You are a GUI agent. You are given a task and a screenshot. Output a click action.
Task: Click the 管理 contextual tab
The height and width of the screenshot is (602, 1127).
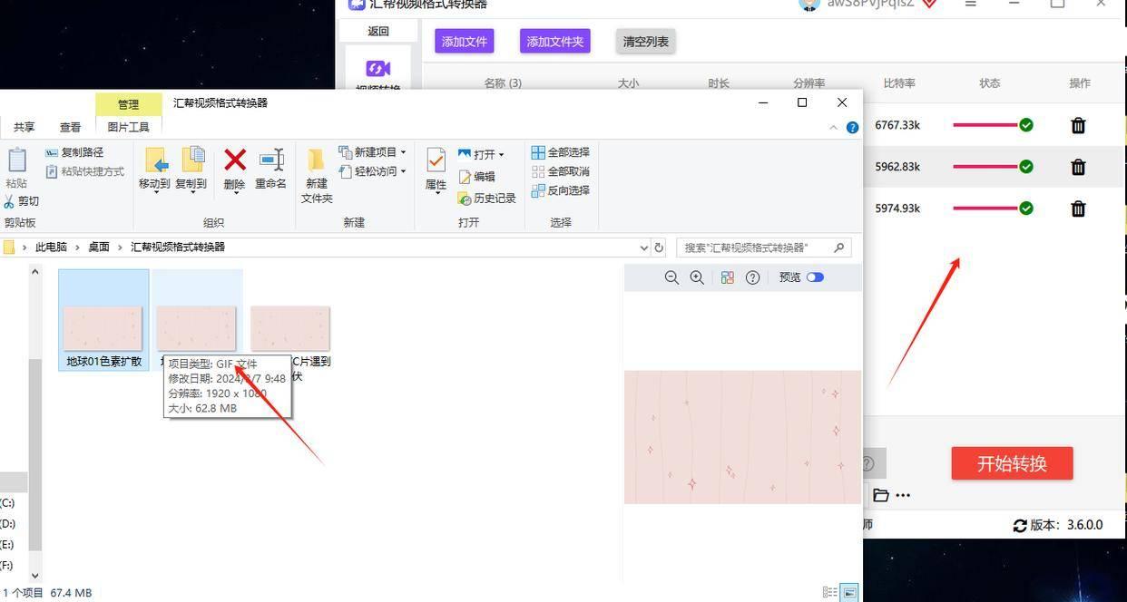(128, 104)
